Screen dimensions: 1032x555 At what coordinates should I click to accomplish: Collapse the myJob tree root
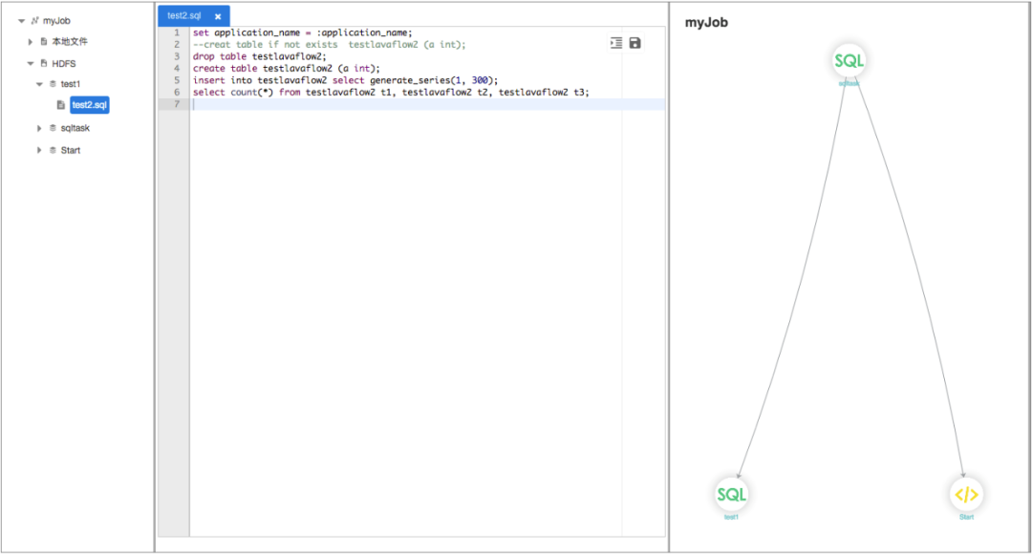(22, 21)
